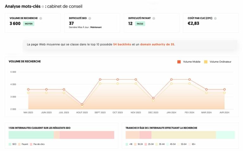Click the CPC value €2,83
This screenshot has height=151, width=243.
tap(193, 23)
